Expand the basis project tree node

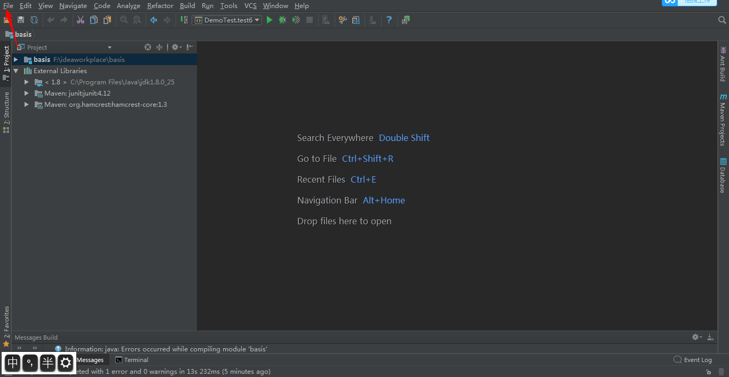click(x=16, y=59)
